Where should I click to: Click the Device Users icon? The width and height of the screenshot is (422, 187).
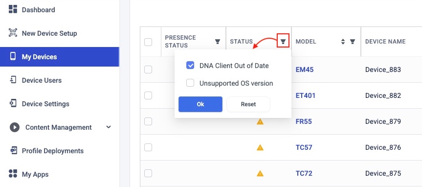click(x=13, y=80)
